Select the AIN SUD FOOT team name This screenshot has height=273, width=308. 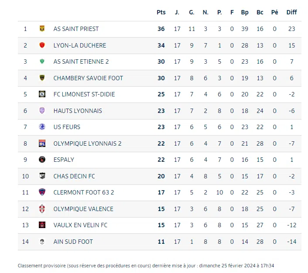73,242
